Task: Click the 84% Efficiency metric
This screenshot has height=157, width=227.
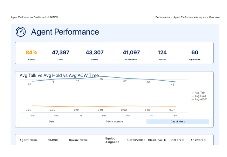Action: [31, 53]
